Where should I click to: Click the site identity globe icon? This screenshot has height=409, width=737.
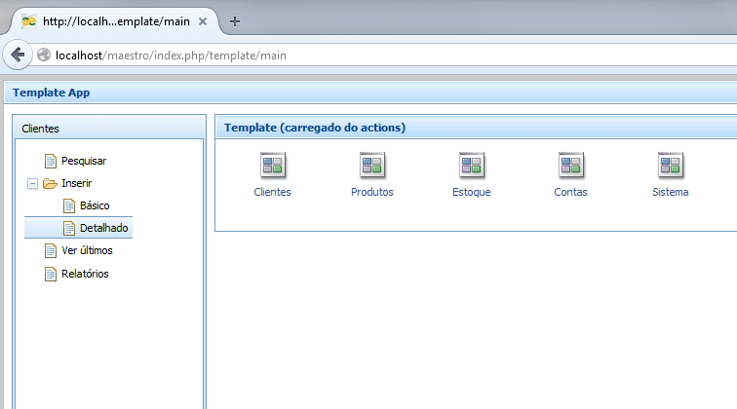point(44,55)
